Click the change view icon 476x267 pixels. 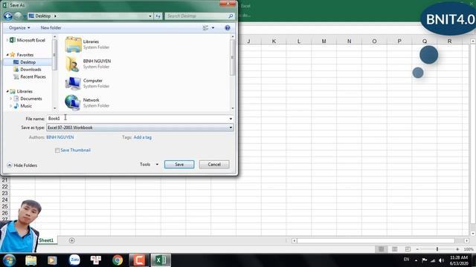[x=205, y=28]
